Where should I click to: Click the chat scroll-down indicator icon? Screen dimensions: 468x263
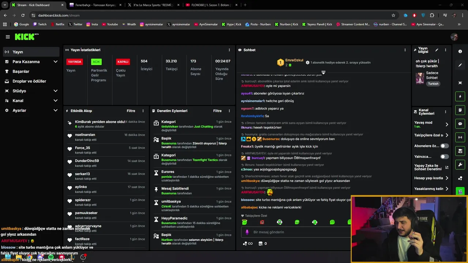[323, 72]
